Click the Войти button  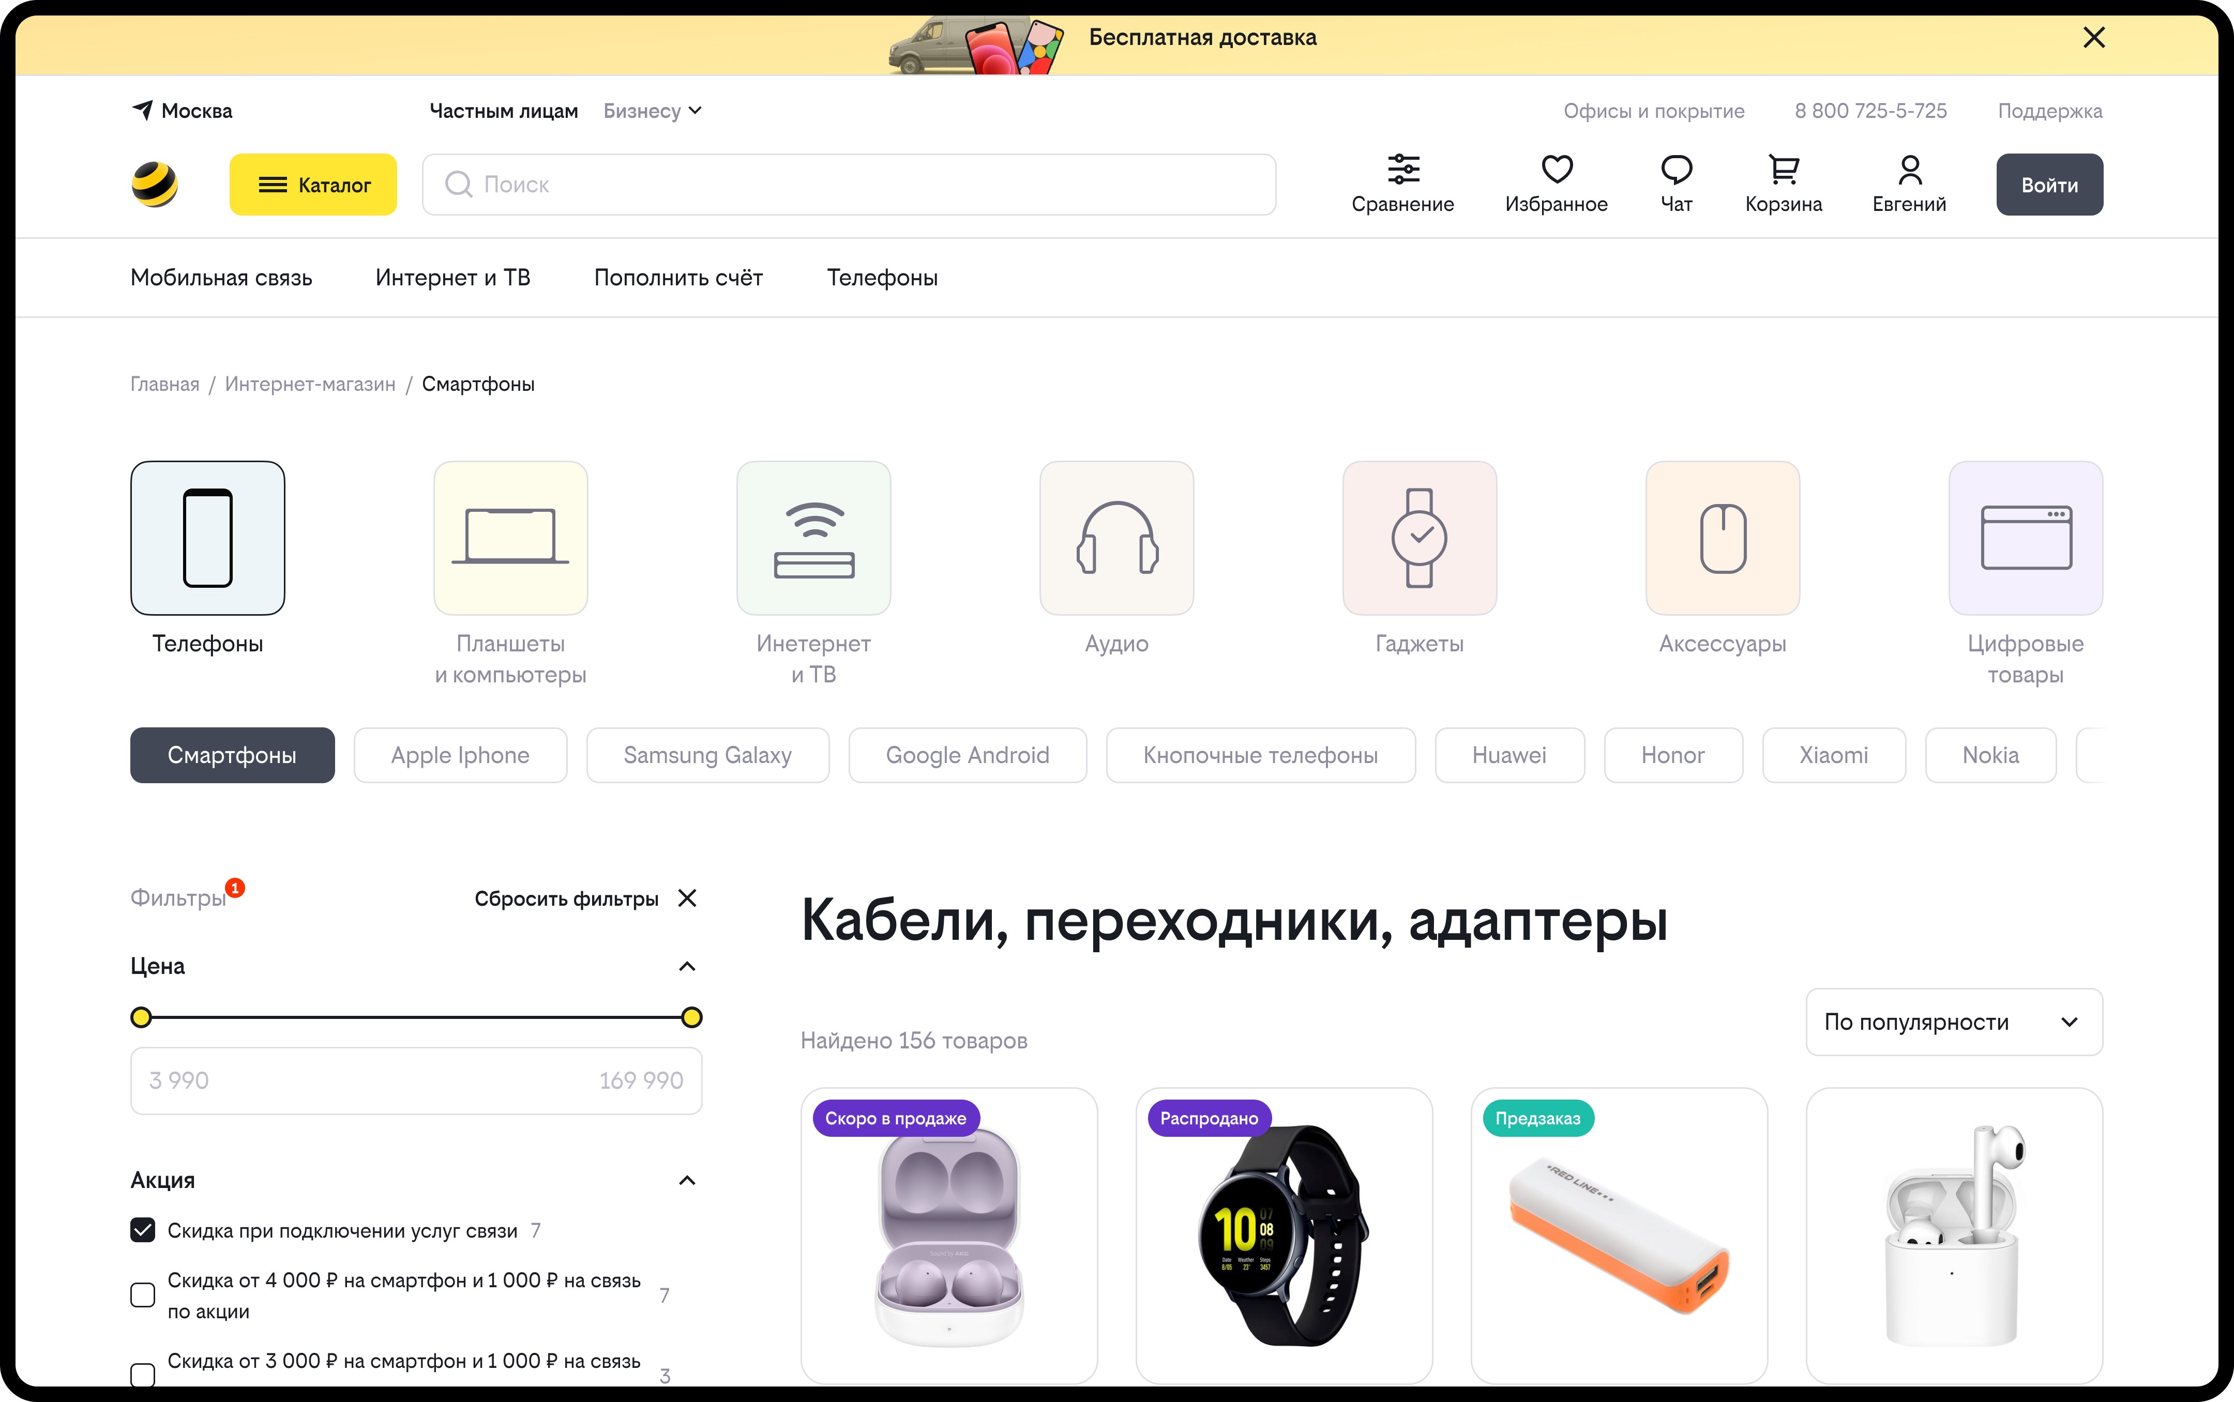[2048, 185]
